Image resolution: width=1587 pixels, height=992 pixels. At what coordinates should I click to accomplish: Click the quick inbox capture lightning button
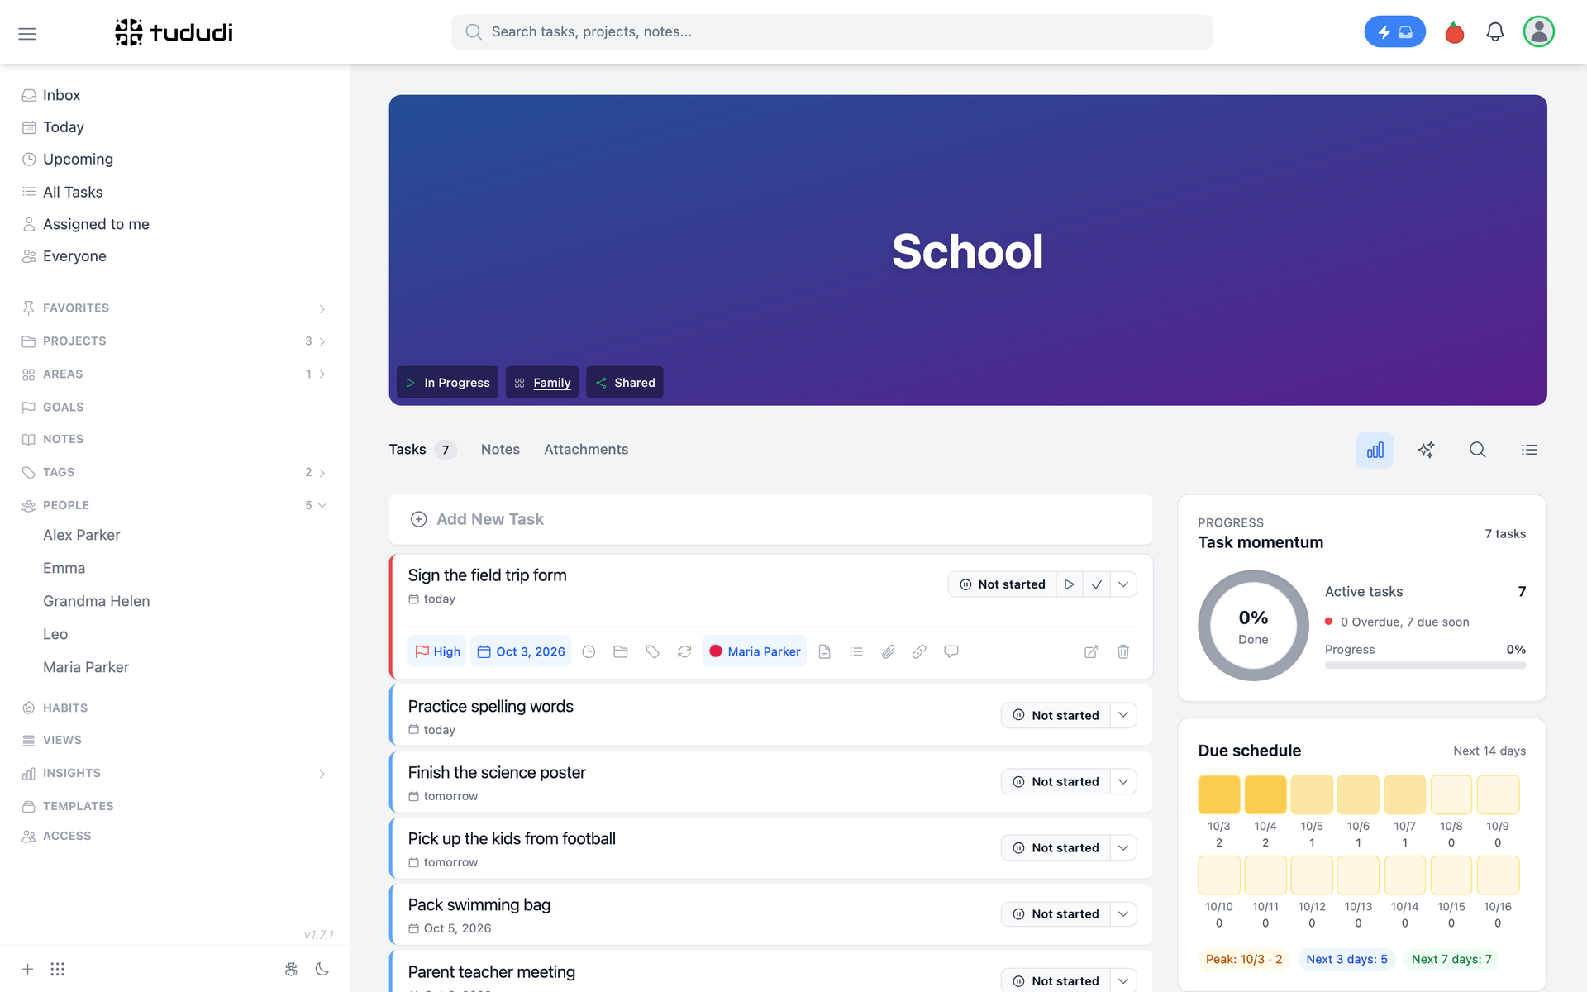tap(1394, 32)
